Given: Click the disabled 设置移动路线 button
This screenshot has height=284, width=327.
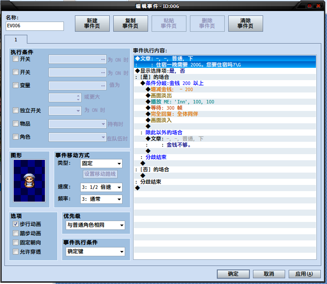Looking at the screenshot, I should tap(100, 174).
